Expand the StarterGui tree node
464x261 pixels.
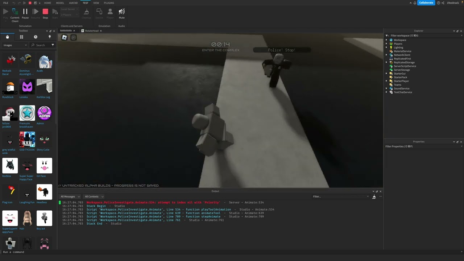pyautogui.click(x=386, y=74)
